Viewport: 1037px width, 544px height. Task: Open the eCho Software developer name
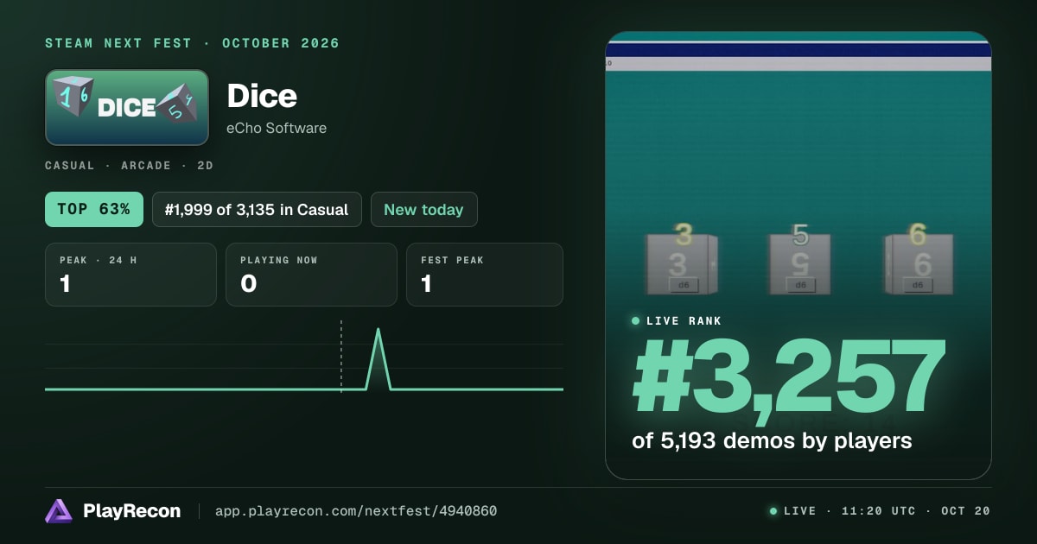pyautogui.click(x=277, y=128)
